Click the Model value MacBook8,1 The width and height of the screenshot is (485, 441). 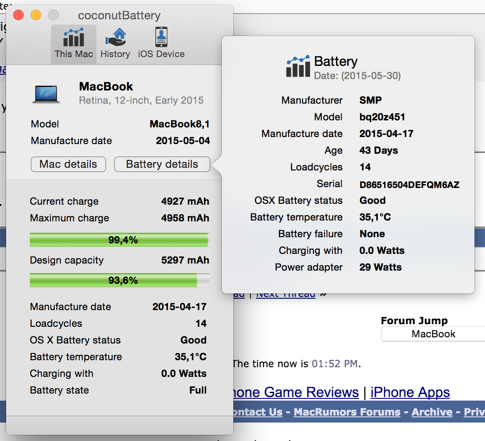(180, 124)
